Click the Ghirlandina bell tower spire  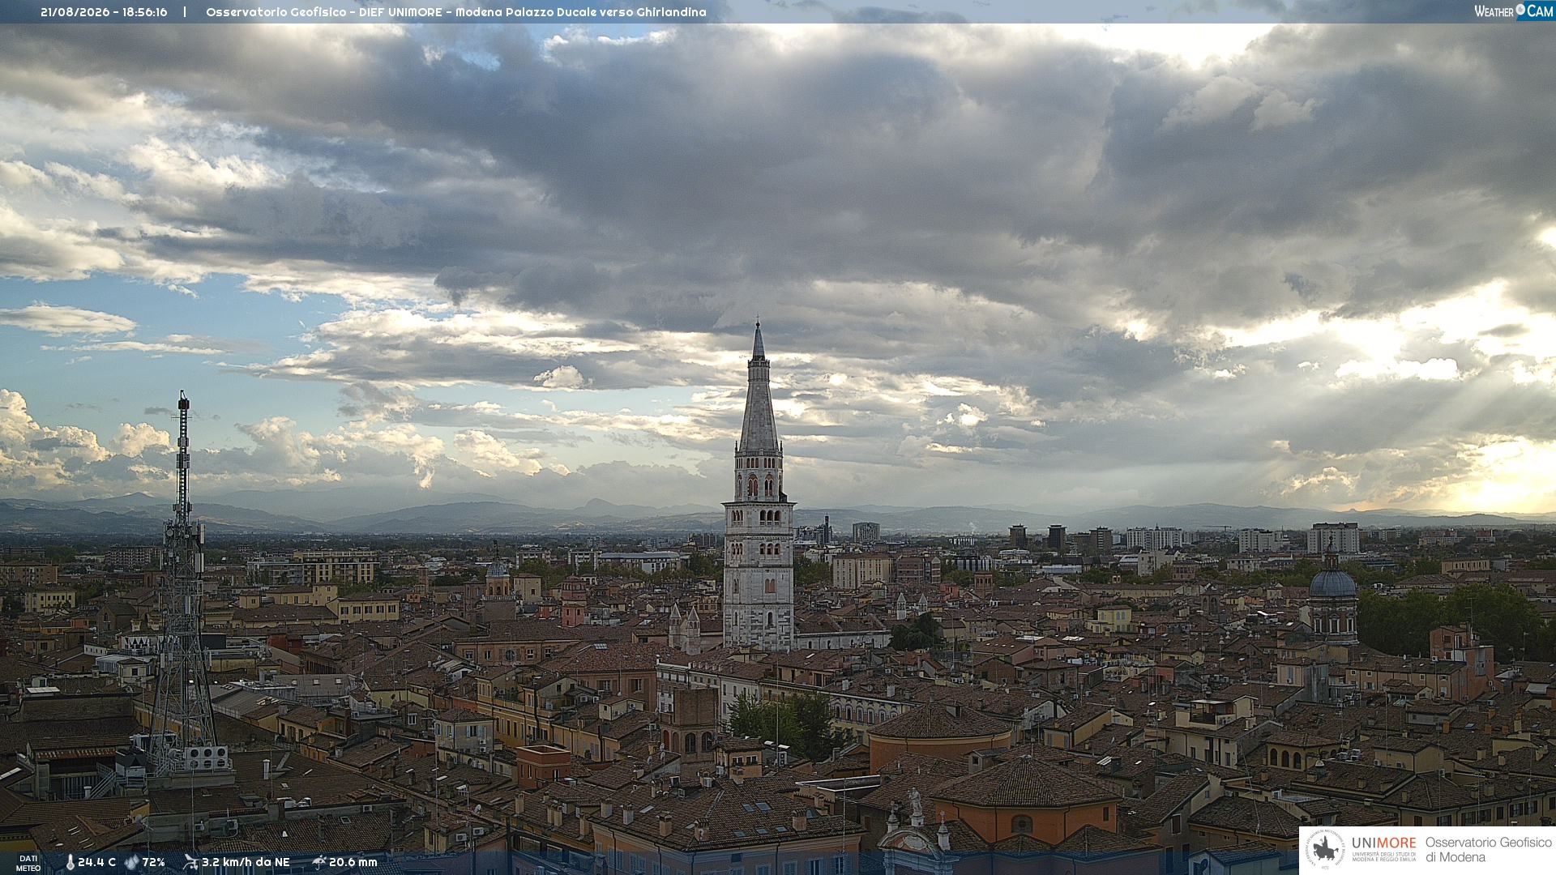pyautogui.click(x=759, y=389)
